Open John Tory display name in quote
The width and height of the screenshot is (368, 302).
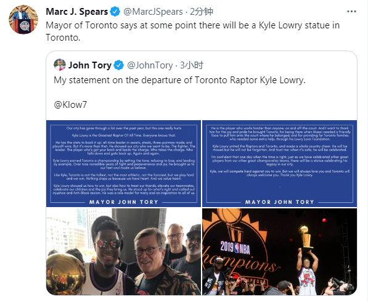click(x=90, y=65)
